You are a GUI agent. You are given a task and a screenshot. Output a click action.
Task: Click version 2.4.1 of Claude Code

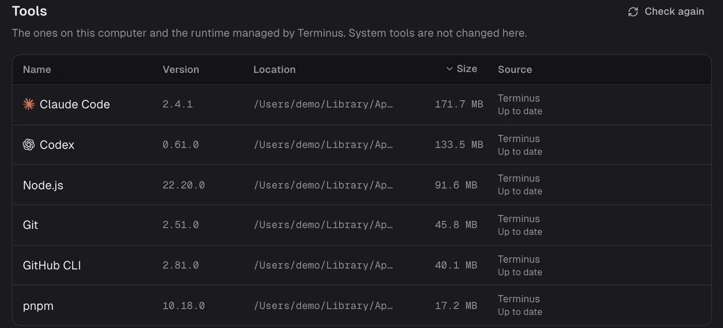click(178, 104)
